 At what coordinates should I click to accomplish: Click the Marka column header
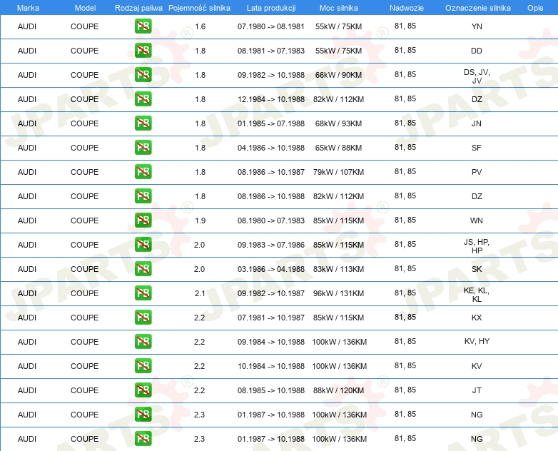[x=28, y=8]
